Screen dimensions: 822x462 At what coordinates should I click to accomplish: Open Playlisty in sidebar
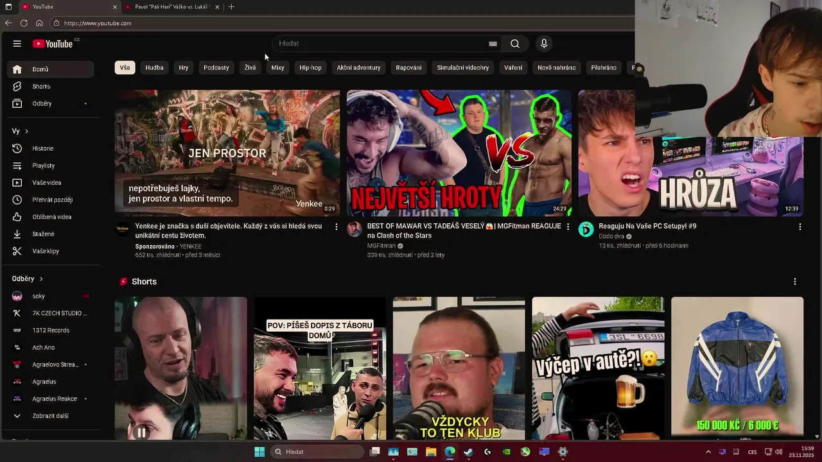click(51, 166)
